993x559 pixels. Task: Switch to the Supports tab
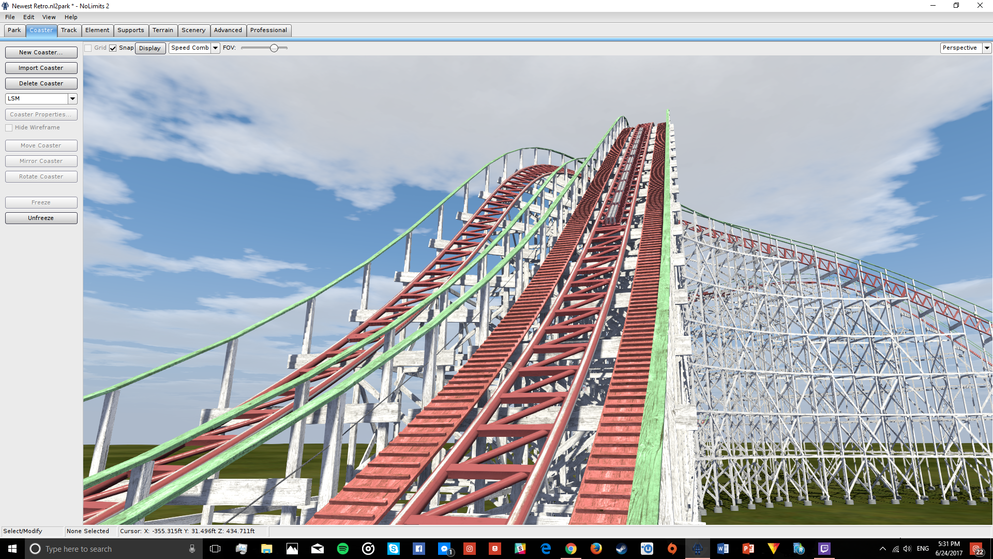[130, 30]
